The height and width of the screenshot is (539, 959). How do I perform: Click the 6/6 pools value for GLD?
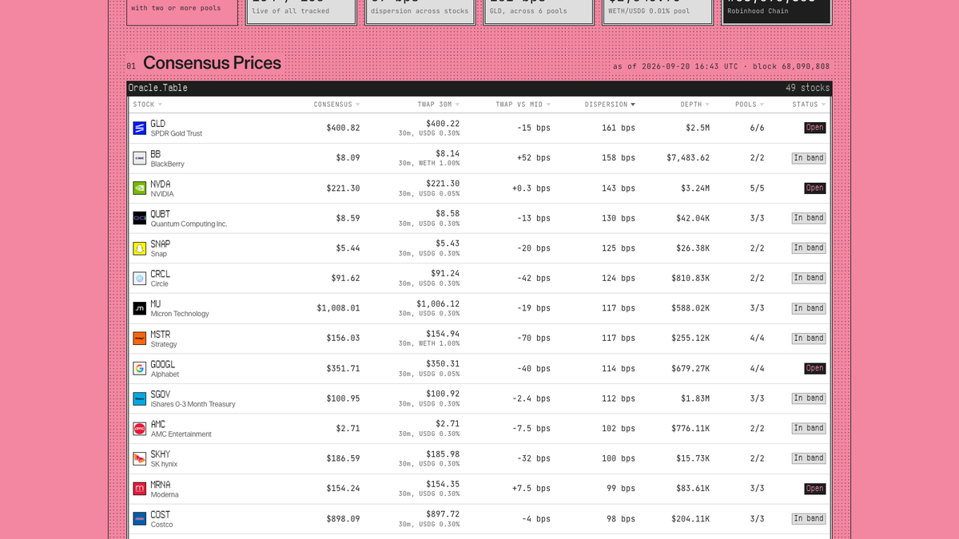[x=757, y=128]
